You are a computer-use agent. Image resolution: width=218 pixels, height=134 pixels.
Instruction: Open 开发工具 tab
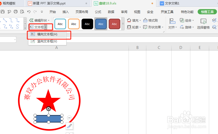[x=167, y=12]
